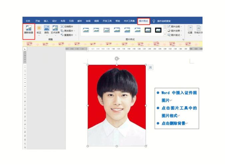Click the horizontal ruler above the page
Viewport: 225px width, 166px height.
pos(134,49)
